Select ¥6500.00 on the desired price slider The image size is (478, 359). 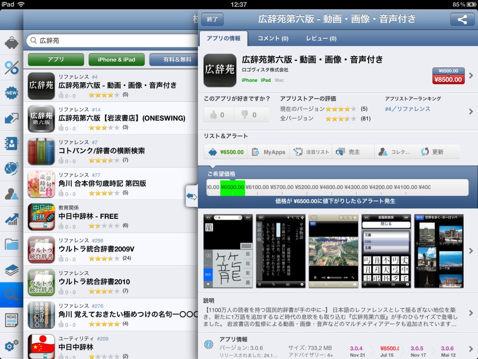tap(233, 188)
